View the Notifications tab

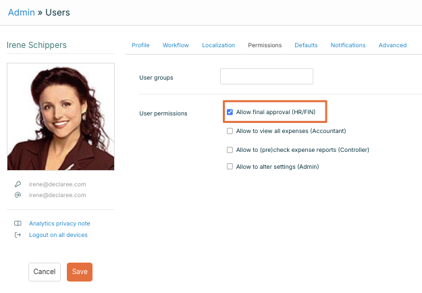click(x=348, y=45)
